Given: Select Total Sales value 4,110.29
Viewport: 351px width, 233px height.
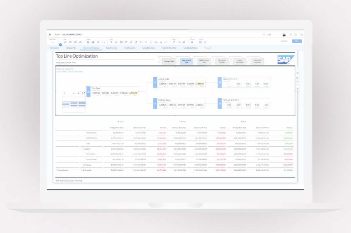Looking at the screenshot, I should pos(133,93).
